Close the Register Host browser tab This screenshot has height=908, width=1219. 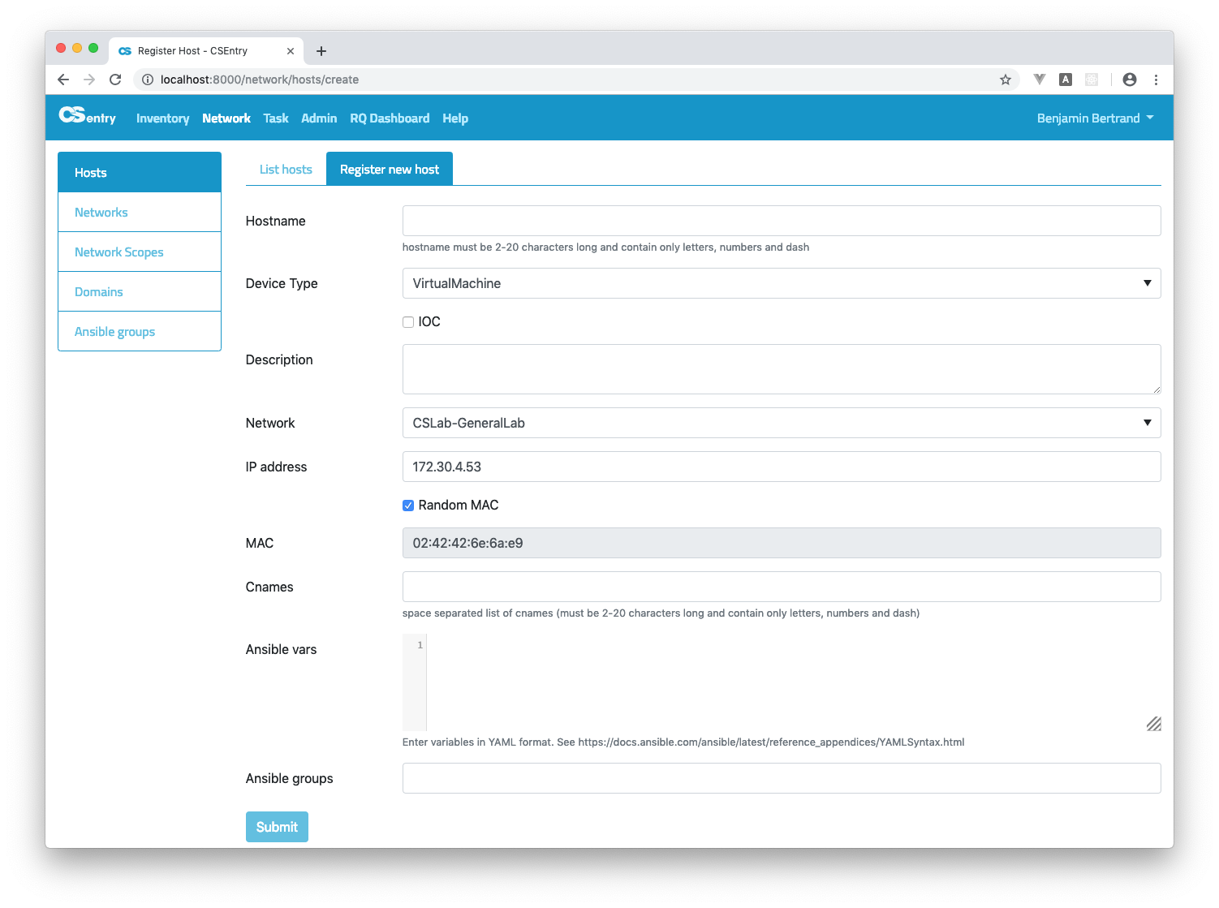coord(291,51)
